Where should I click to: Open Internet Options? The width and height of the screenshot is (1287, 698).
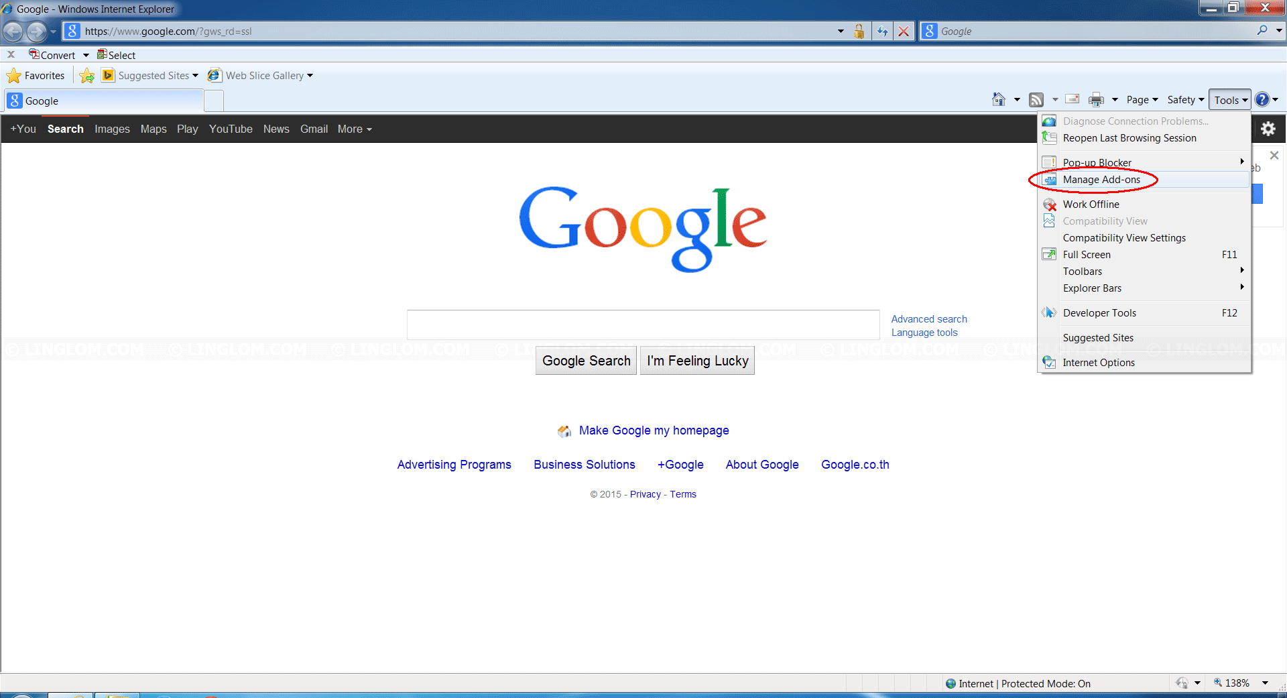coord(1144,363)
